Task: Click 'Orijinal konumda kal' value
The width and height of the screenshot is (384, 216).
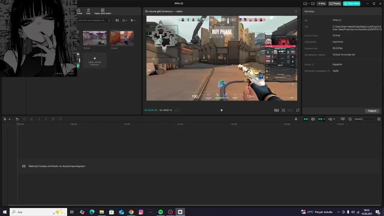Action: 344,55
